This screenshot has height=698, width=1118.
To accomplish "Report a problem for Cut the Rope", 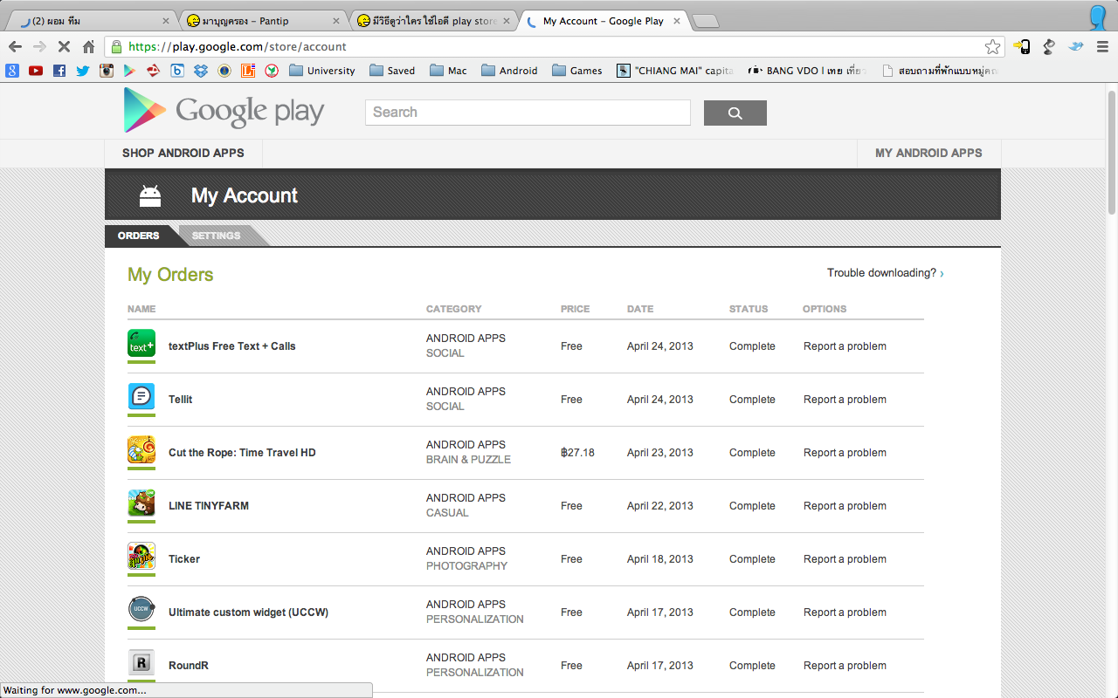I will [x=845, y=453].
